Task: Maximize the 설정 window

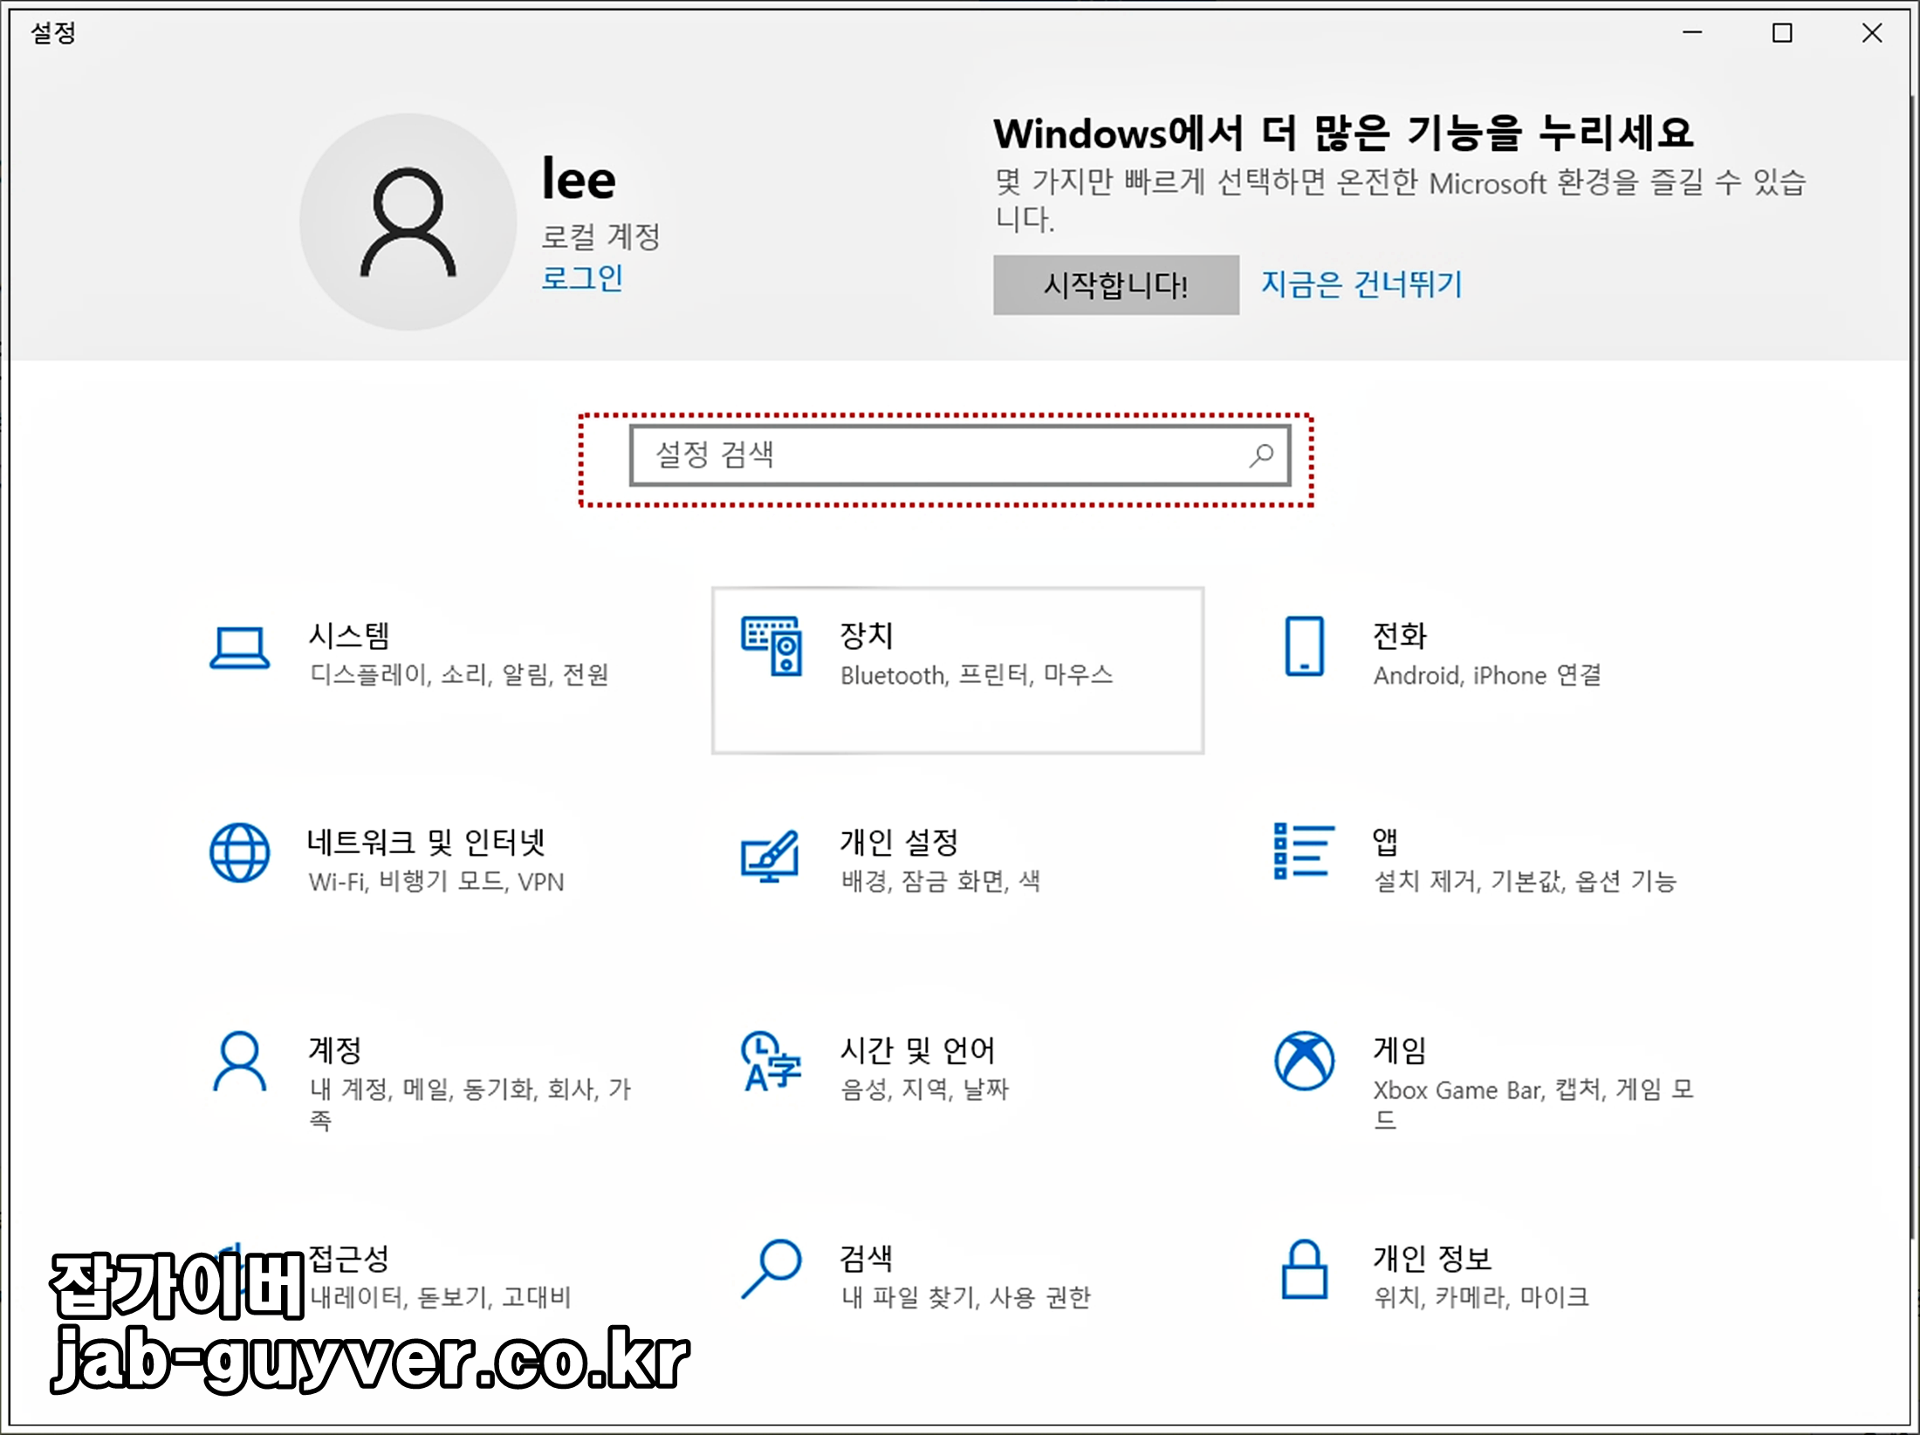Action: click(1782, 33)
